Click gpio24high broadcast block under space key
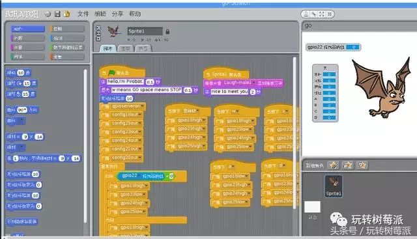 (x=186, y=137)
